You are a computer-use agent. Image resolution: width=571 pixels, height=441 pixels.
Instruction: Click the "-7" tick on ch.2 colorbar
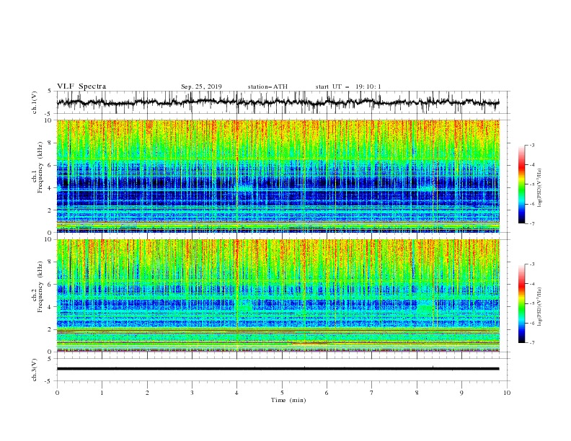pos(531,342)
